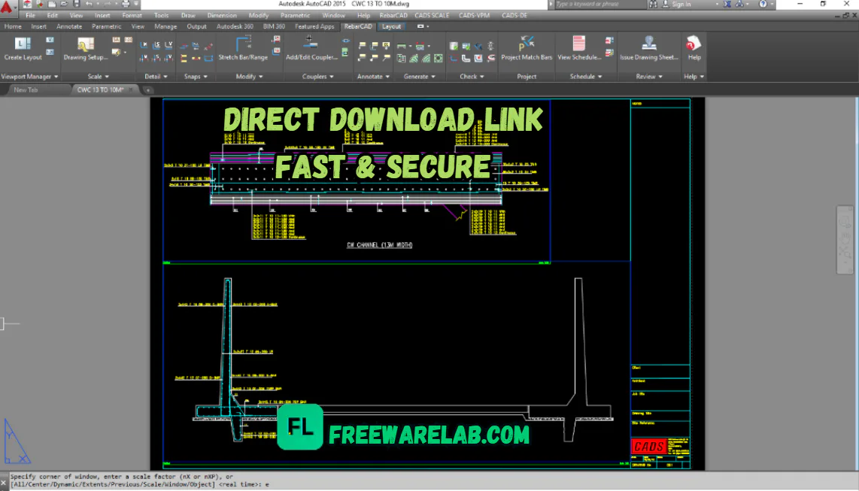Expand the Modify panel dropdown

pyautogui.click(x=249, y=77)
